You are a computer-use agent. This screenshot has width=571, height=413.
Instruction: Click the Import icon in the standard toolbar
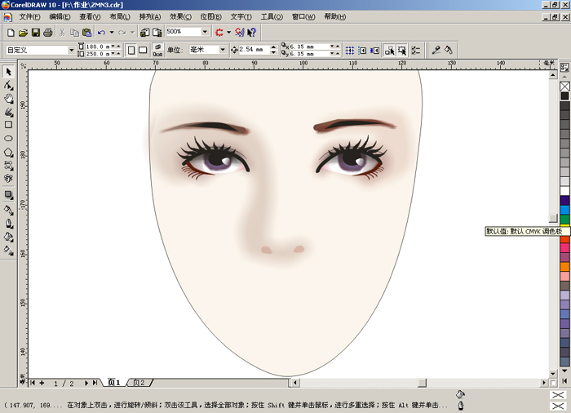144,33
